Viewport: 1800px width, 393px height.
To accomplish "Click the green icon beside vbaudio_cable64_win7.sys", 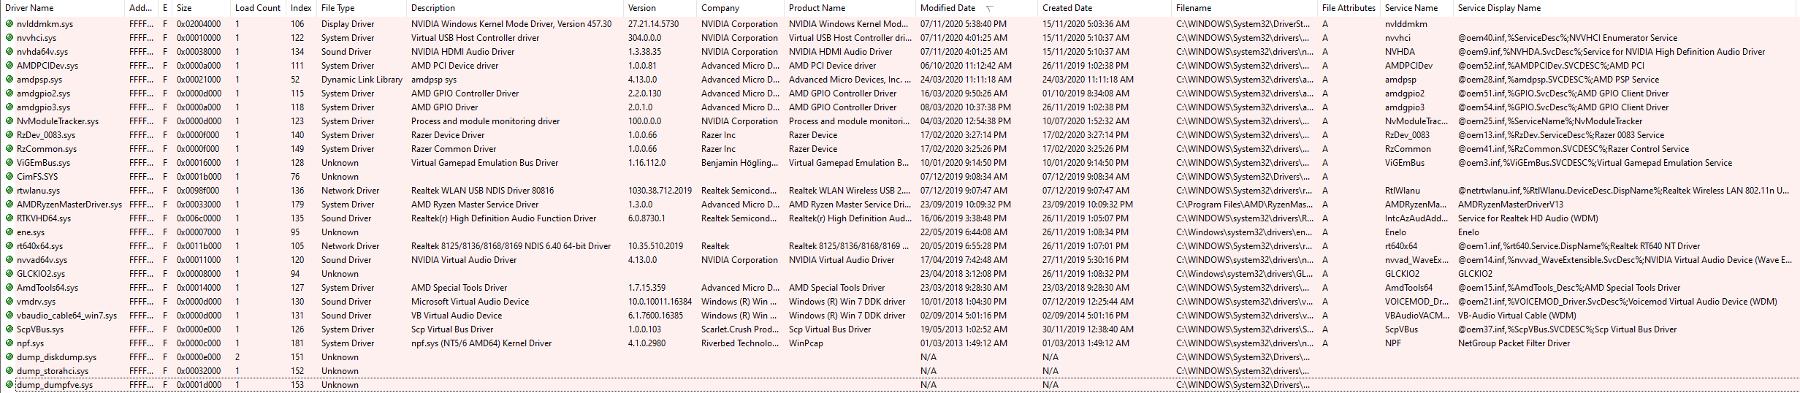I will point(9,315).
